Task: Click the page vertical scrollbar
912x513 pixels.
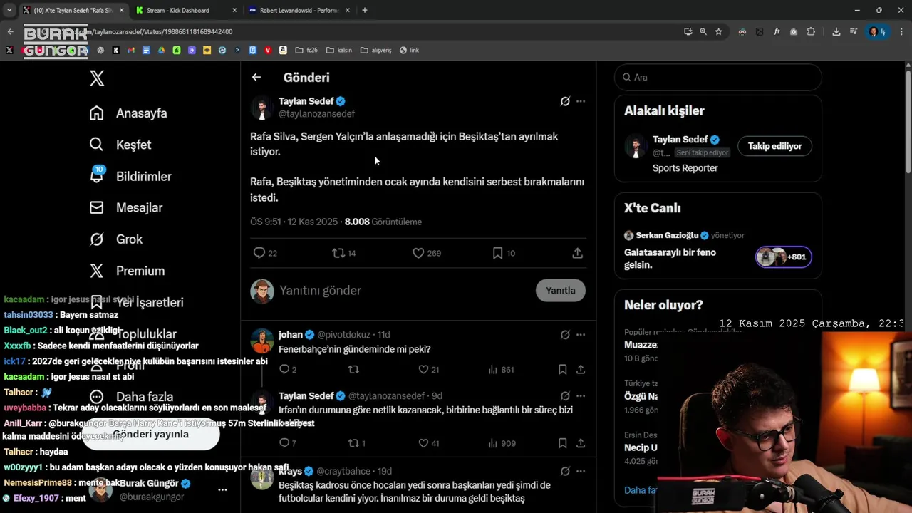Action: click(x=908, y=121)
